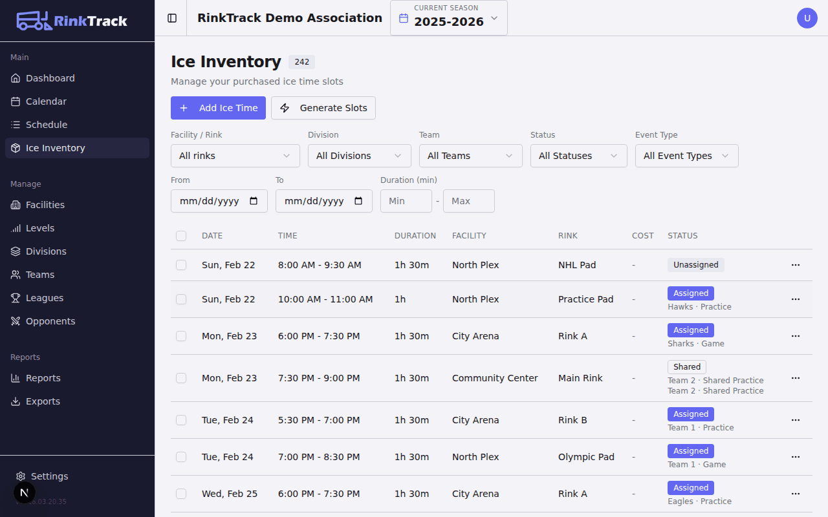Go to Dashboard in the sidebar
Screen dimensions: 828x517
50,78
